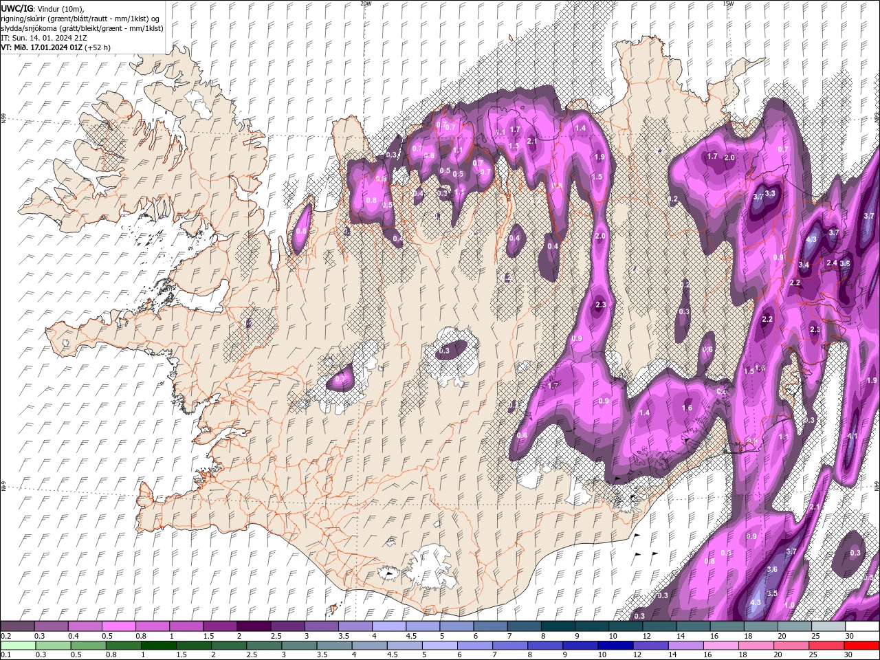This screenshot has height=660, width=880.
Task: Click the lower legend swatch between 25 and 30
Action: (x=826, y=646)
